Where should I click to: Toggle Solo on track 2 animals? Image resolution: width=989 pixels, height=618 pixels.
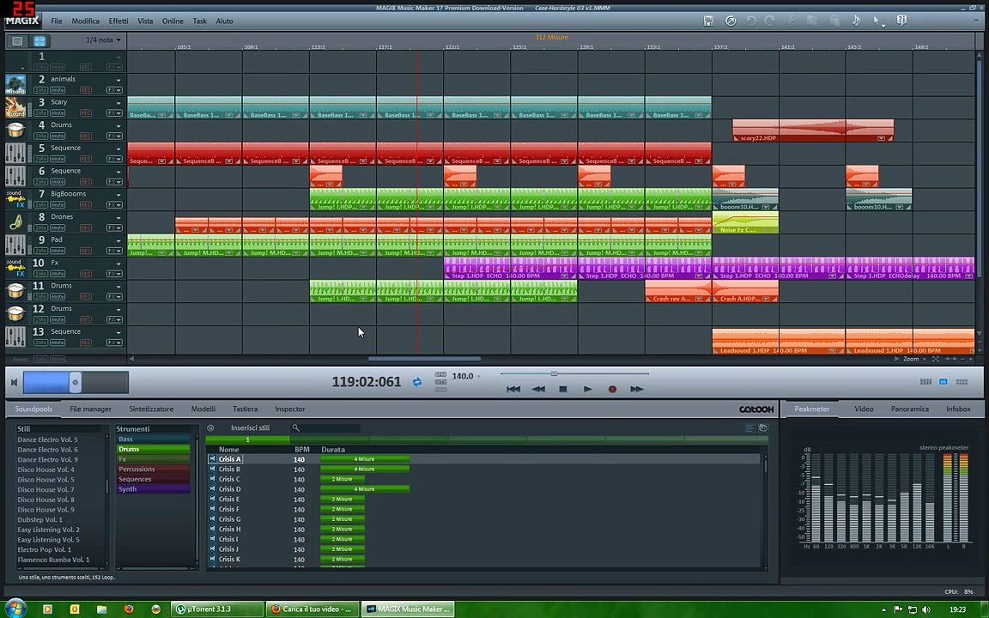tap(40, 90)
